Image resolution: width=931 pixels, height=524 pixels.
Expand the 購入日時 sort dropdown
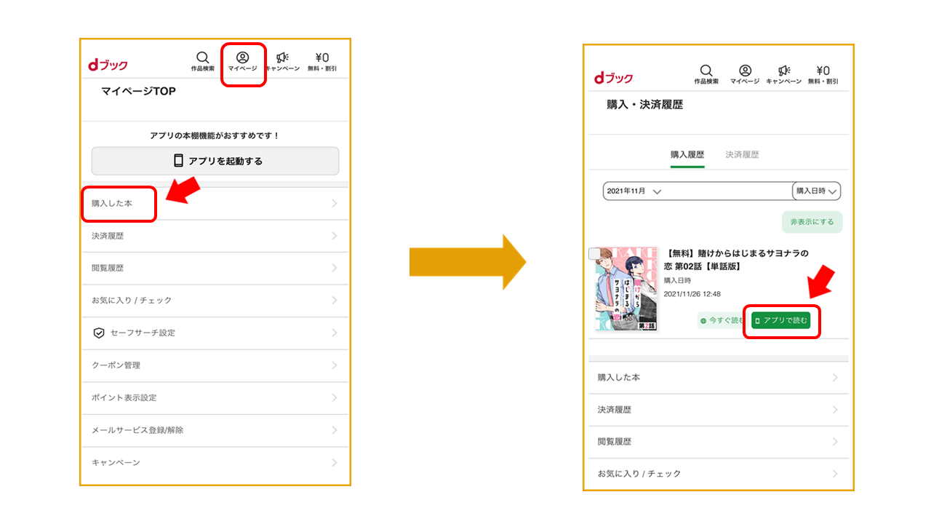[x=816, y=191]
